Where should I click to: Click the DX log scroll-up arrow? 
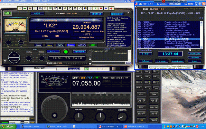click(x=32, y=74)
